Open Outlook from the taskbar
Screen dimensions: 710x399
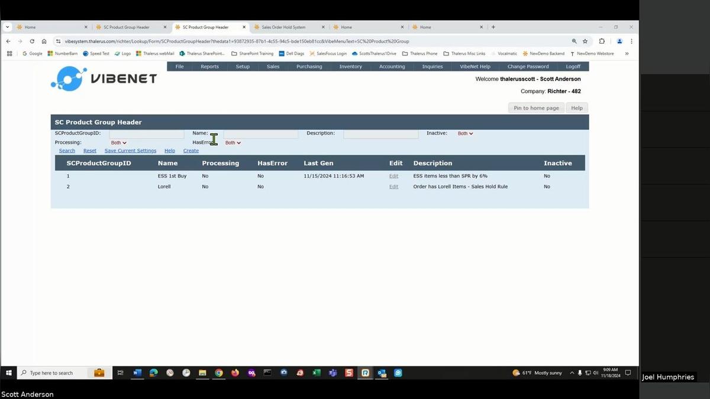click(381, 373)
